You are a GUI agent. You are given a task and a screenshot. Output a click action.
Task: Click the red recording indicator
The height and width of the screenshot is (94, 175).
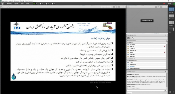tap(164, 4)
